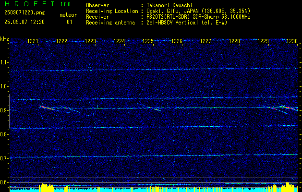Click observer name Takanori Kawachi
302x192 pixels.
(169, 5)
